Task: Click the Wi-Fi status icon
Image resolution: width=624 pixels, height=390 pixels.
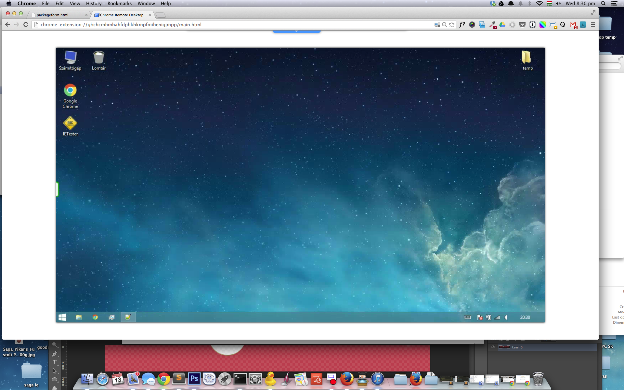Action: (539, 4)
